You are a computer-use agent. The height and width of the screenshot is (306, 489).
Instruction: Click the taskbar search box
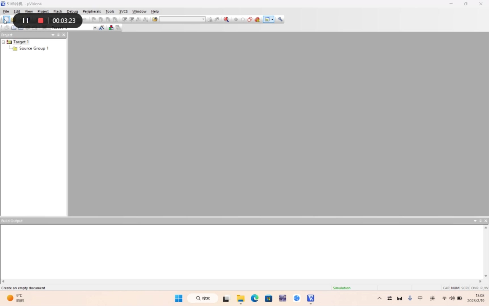click(203, 298)
